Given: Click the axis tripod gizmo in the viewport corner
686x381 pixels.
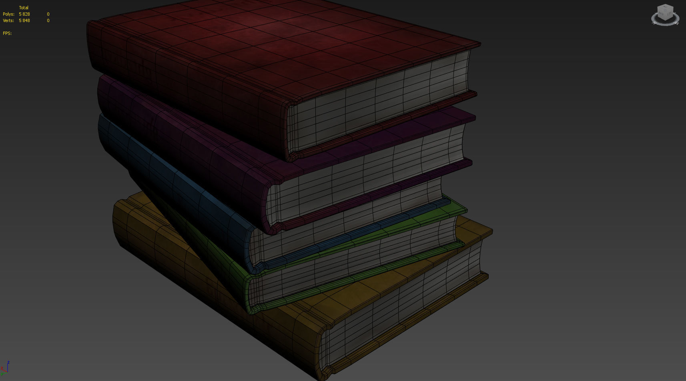Looking at the screenshot, I should coord(4,369).
